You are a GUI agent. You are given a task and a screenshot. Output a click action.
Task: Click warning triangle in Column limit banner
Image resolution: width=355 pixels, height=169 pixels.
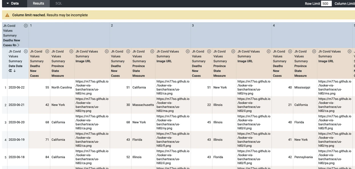click(x=7, y=15)
